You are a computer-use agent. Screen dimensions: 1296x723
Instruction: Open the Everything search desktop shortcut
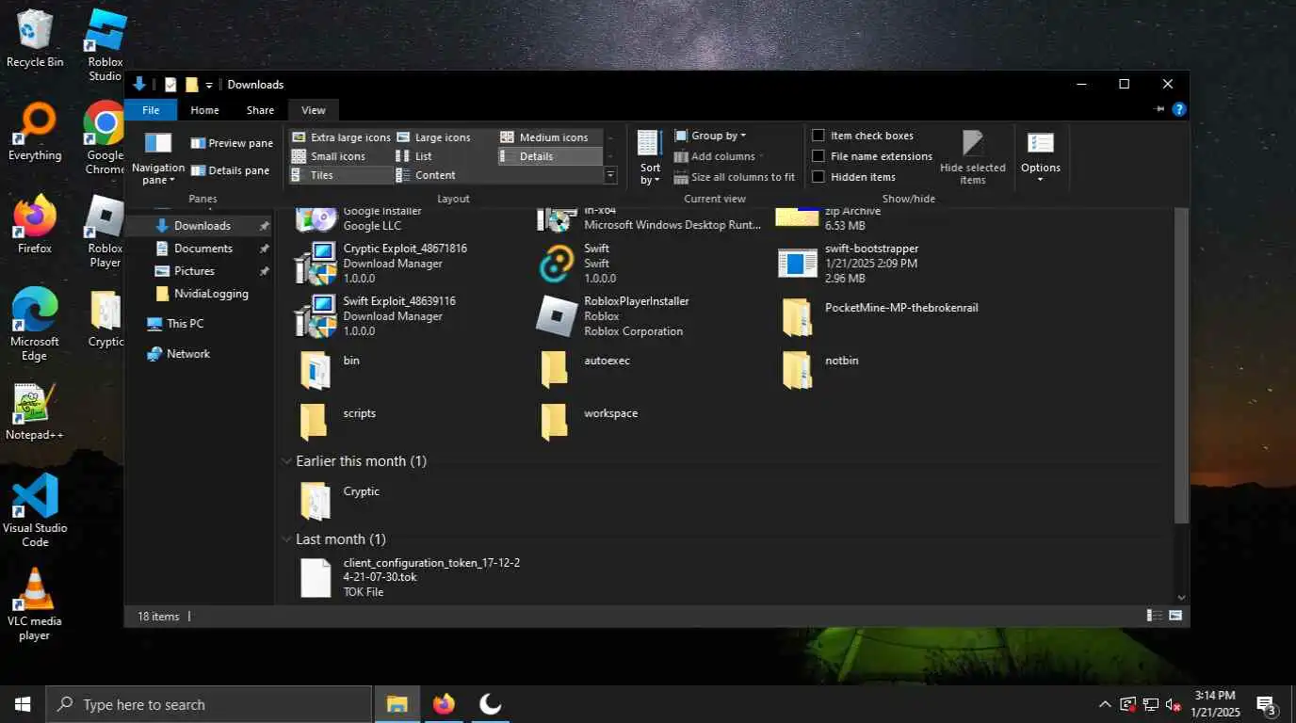[35, 132]
